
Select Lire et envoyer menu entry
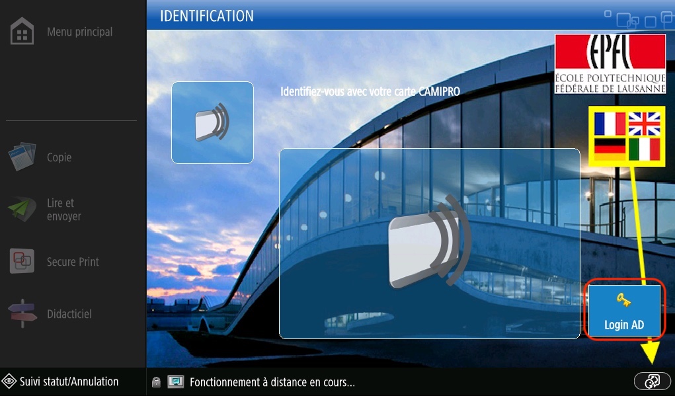click(x=63, y=209)
